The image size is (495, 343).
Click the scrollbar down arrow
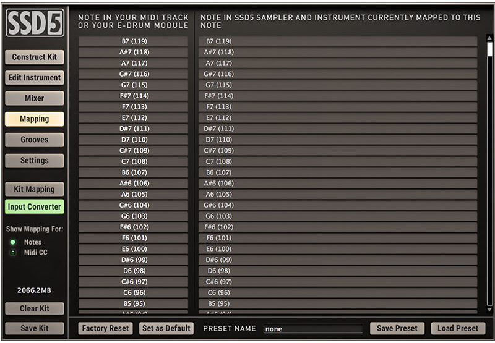[489, 310]
